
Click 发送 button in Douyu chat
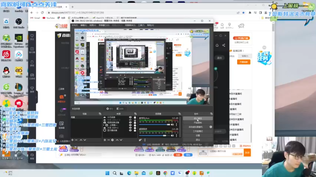247,153
